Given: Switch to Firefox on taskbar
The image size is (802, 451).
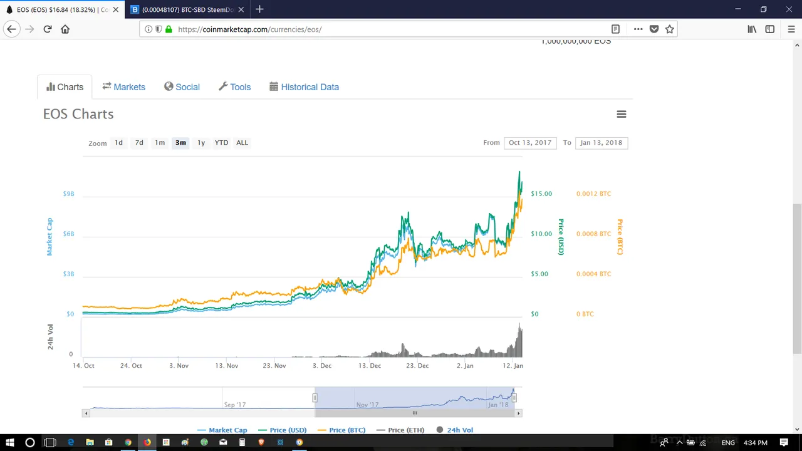Looking at the screenshot, I should pyautogui.click(x=147, y=442).
